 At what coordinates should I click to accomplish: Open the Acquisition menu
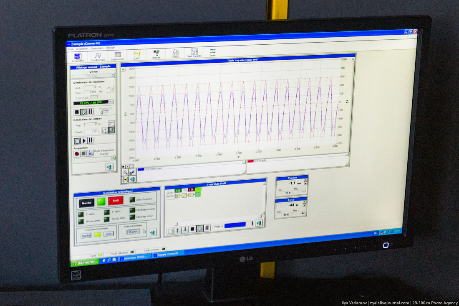(82, 49)
